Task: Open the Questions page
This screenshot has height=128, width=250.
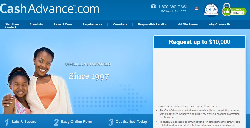Action: [x=120, y=24]
